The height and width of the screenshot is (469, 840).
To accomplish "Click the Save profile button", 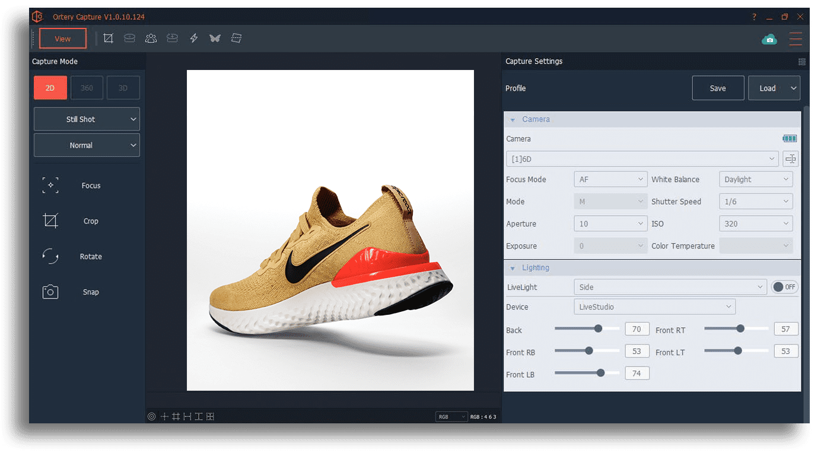I will pyautogui.click(x=718, y=88).
